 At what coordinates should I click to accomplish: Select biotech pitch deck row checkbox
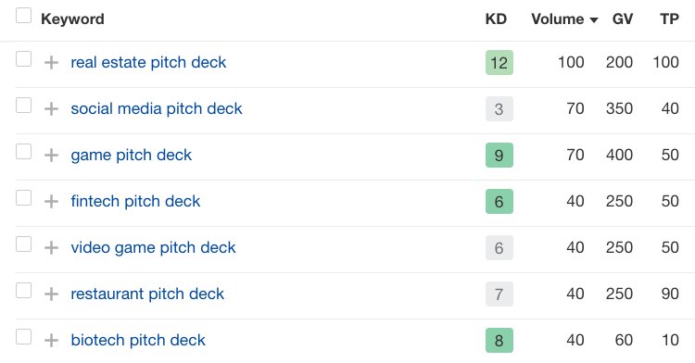tap(23, 336)
